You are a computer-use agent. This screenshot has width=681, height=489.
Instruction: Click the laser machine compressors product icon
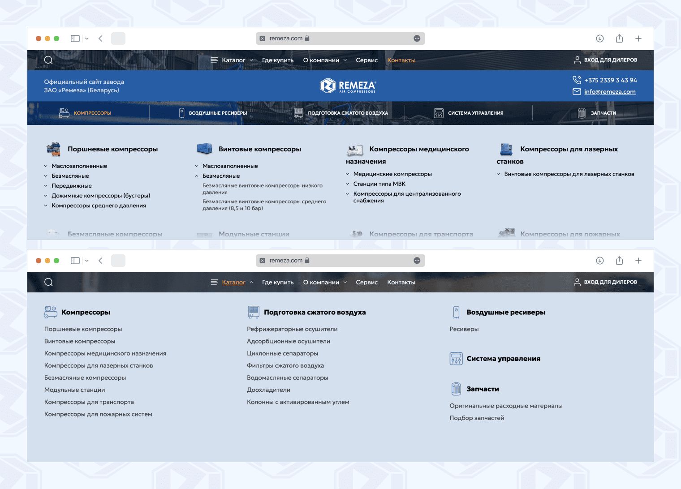[x=506, y=149]
